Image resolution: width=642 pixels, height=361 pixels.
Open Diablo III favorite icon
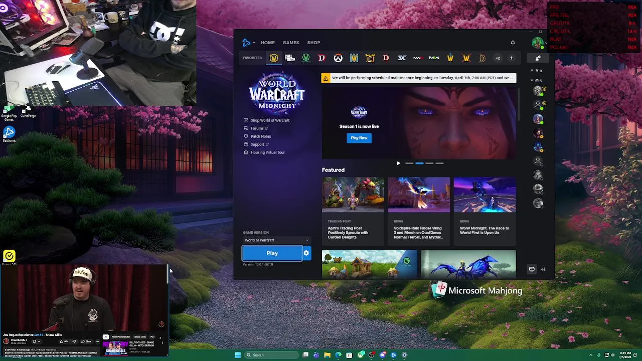[386, 58]
